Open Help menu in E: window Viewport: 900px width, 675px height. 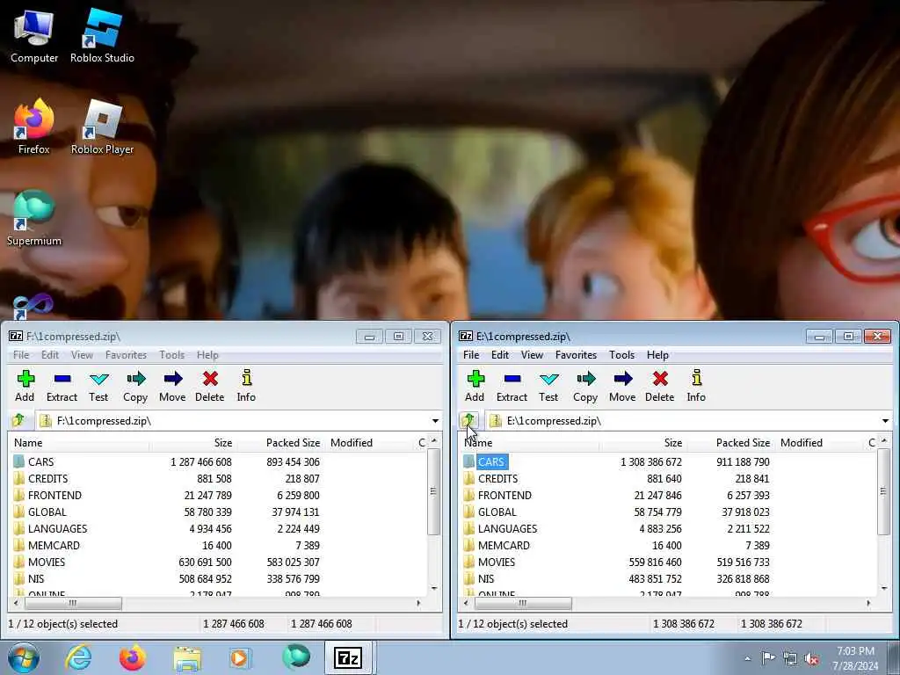(x=657, y=355)
